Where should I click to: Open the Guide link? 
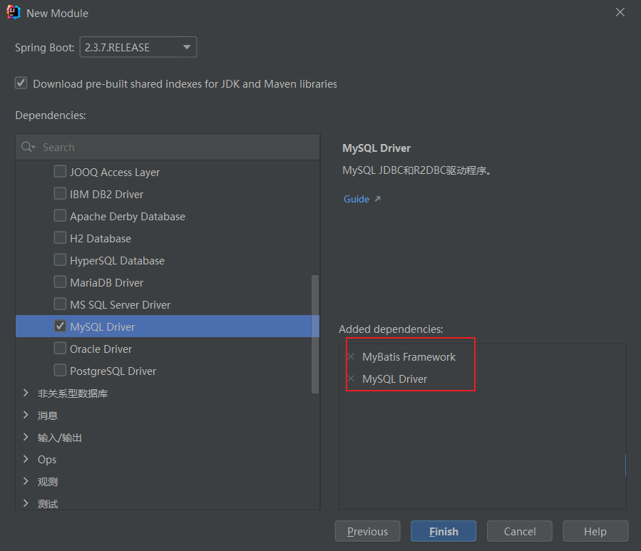tap(356, 199)
